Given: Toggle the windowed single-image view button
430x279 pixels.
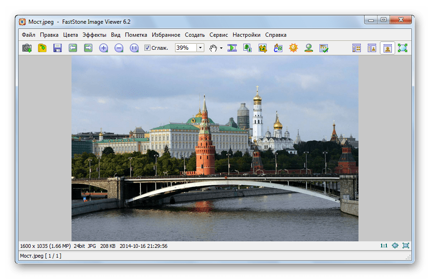Looking at the screenshot, I should [x=387, y=48].
